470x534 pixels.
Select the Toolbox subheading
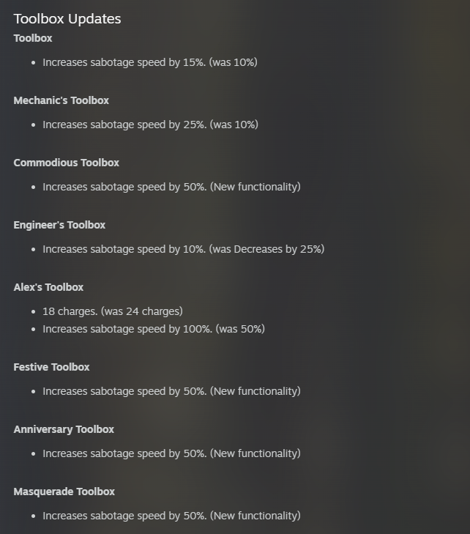(33, 38)
